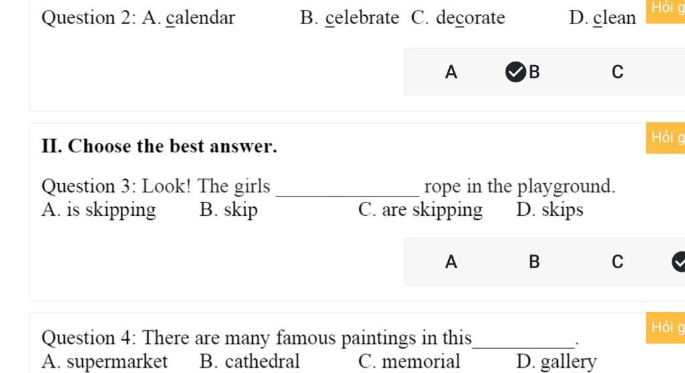Click the option text D. gallery
This screenshot has width=685, height=373.
click(x=556, y=362)
